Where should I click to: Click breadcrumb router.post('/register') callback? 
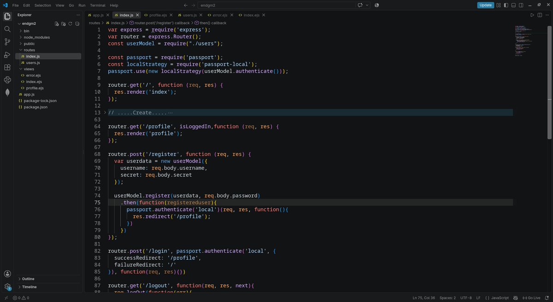[x=159, y=23]
